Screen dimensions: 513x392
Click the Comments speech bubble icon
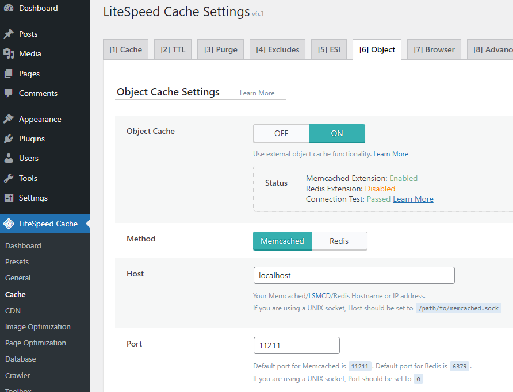9,93
